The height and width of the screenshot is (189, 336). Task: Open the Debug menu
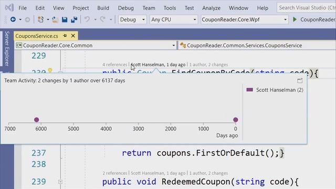[126, 8]
